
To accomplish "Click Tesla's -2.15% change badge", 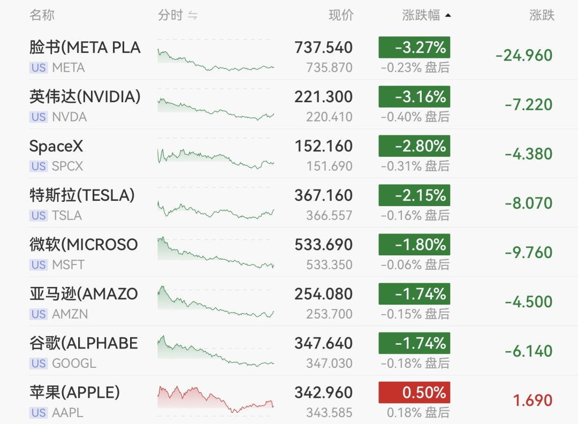I will click(414, 195).
